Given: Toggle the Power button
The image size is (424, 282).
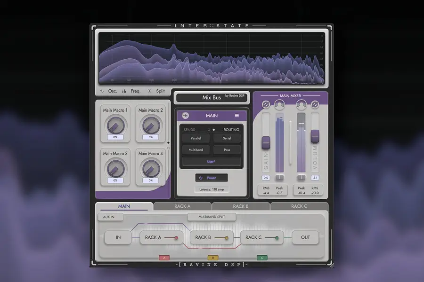Looking at the screenshot, I should [x=212, y=178].
